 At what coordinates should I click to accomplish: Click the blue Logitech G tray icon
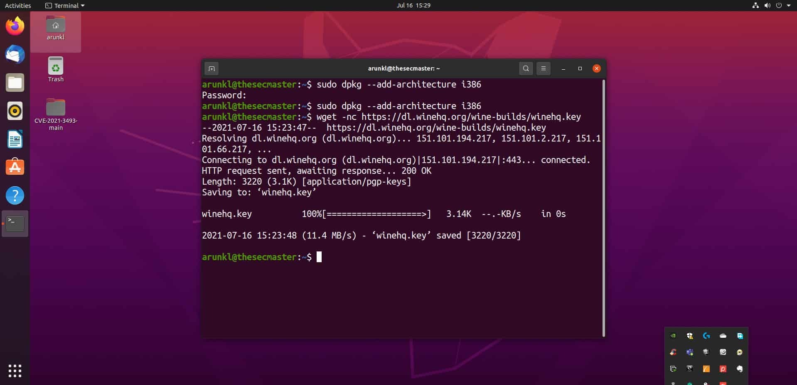point(706,336)
